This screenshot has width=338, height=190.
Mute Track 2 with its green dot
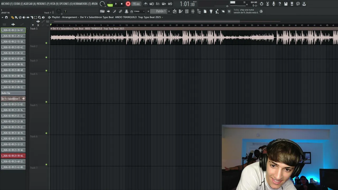46,57
